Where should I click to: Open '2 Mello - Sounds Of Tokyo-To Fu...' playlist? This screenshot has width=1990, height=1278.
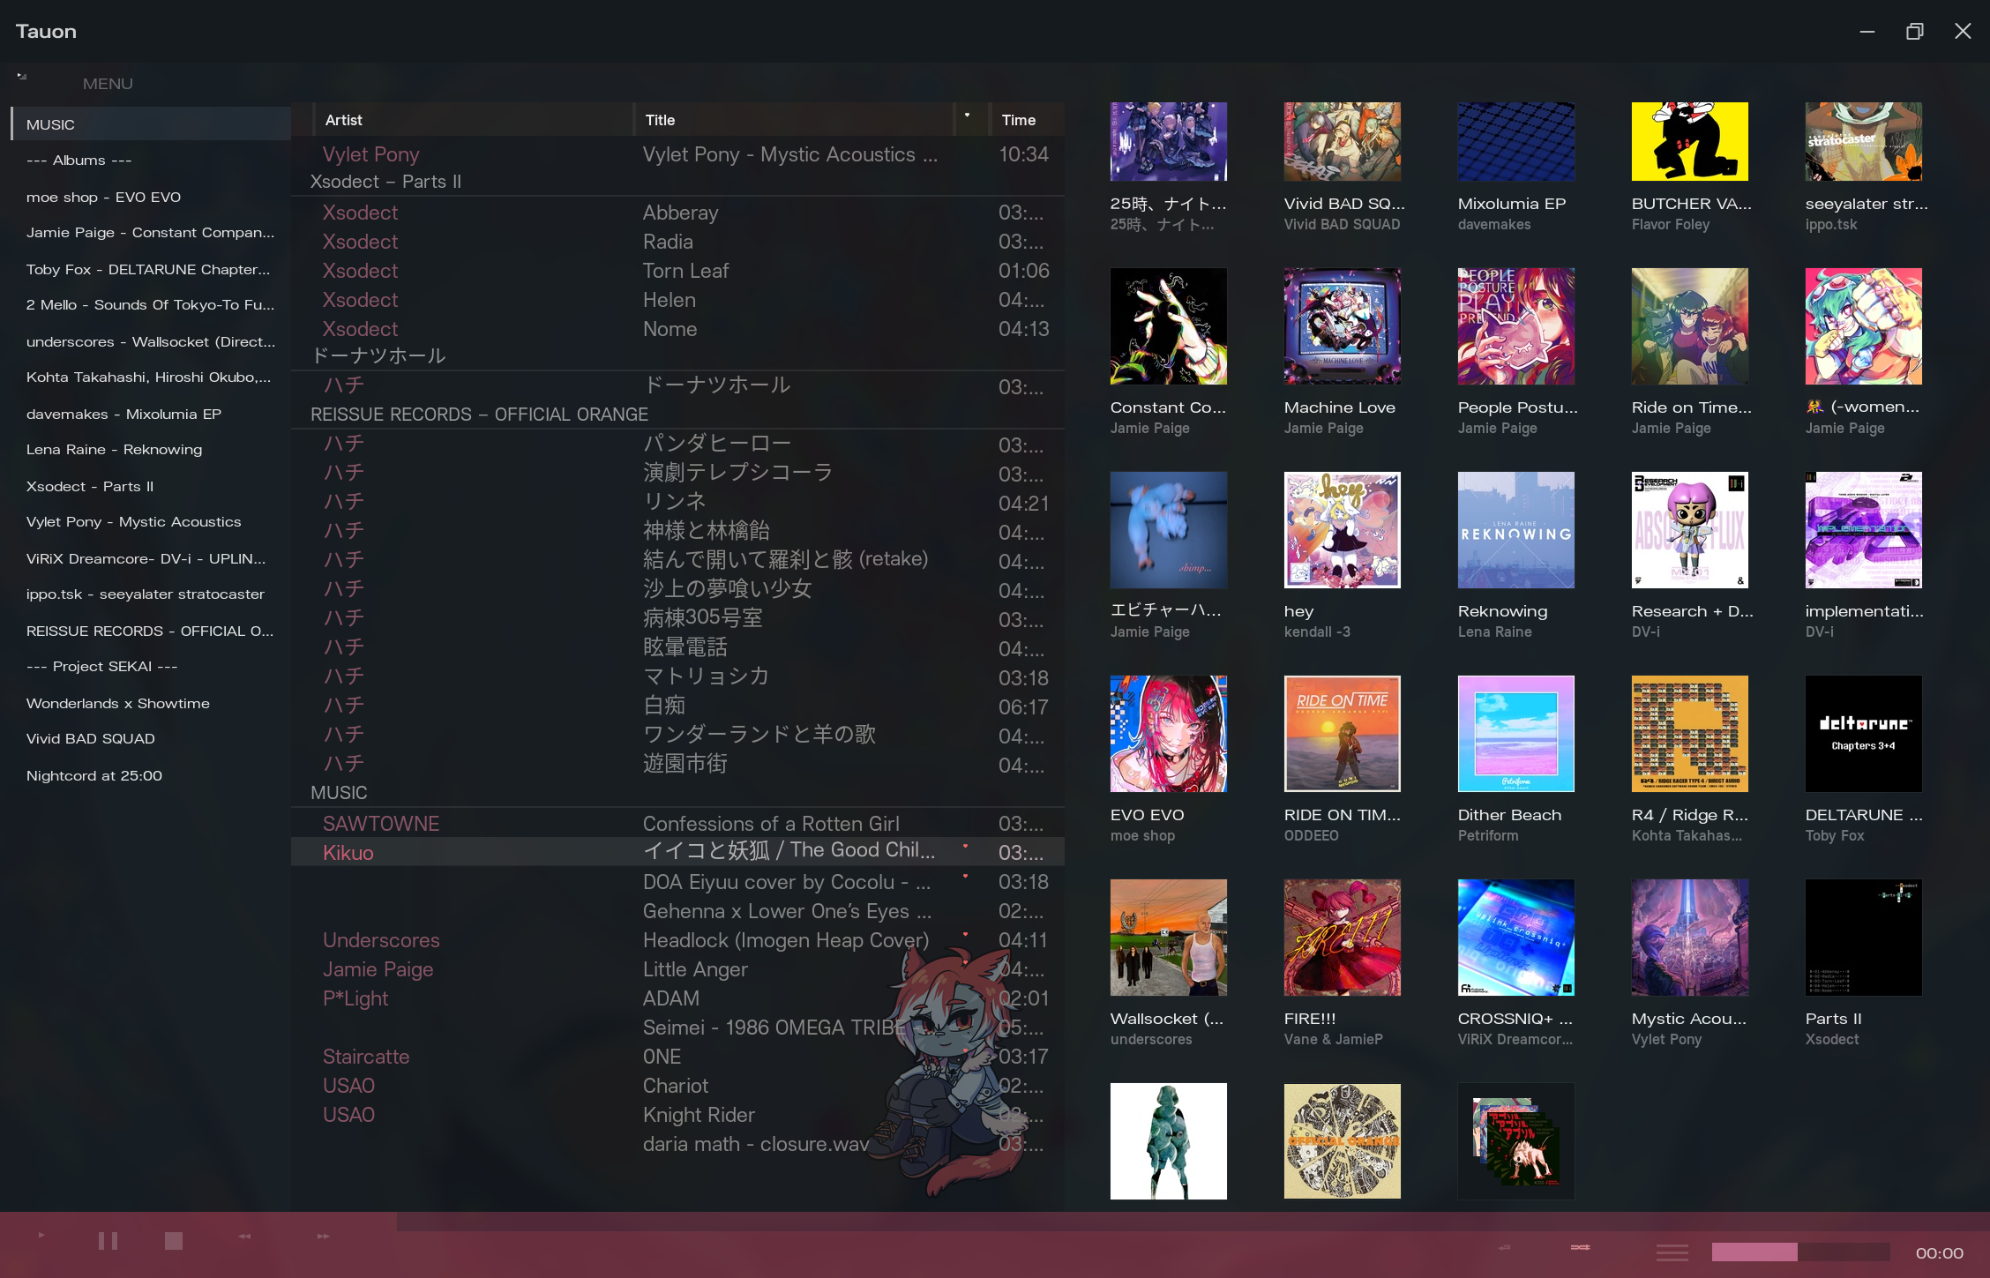click(151, 305)
